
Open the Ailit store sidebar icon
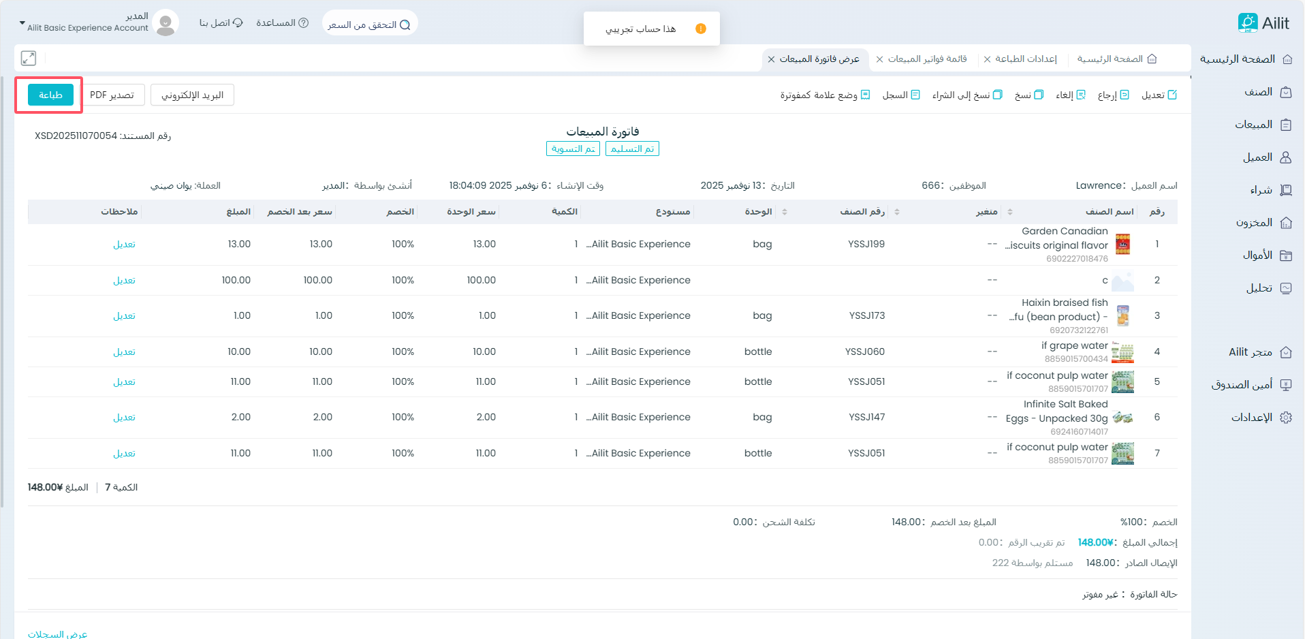(1286, 352)
